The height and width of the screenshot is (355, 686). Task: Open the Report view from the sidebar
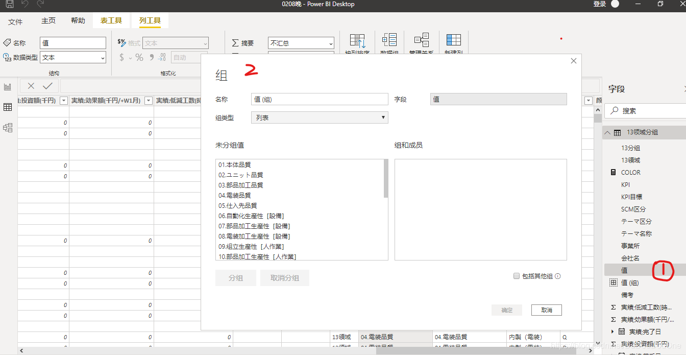point(8,86)
